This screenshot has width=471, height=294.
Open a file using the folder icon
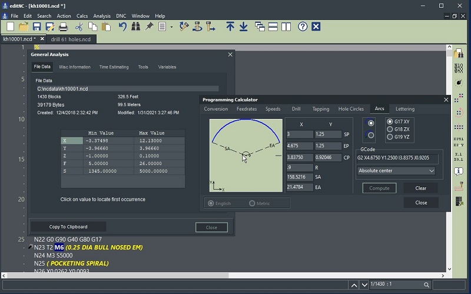[x=24, y=27]
